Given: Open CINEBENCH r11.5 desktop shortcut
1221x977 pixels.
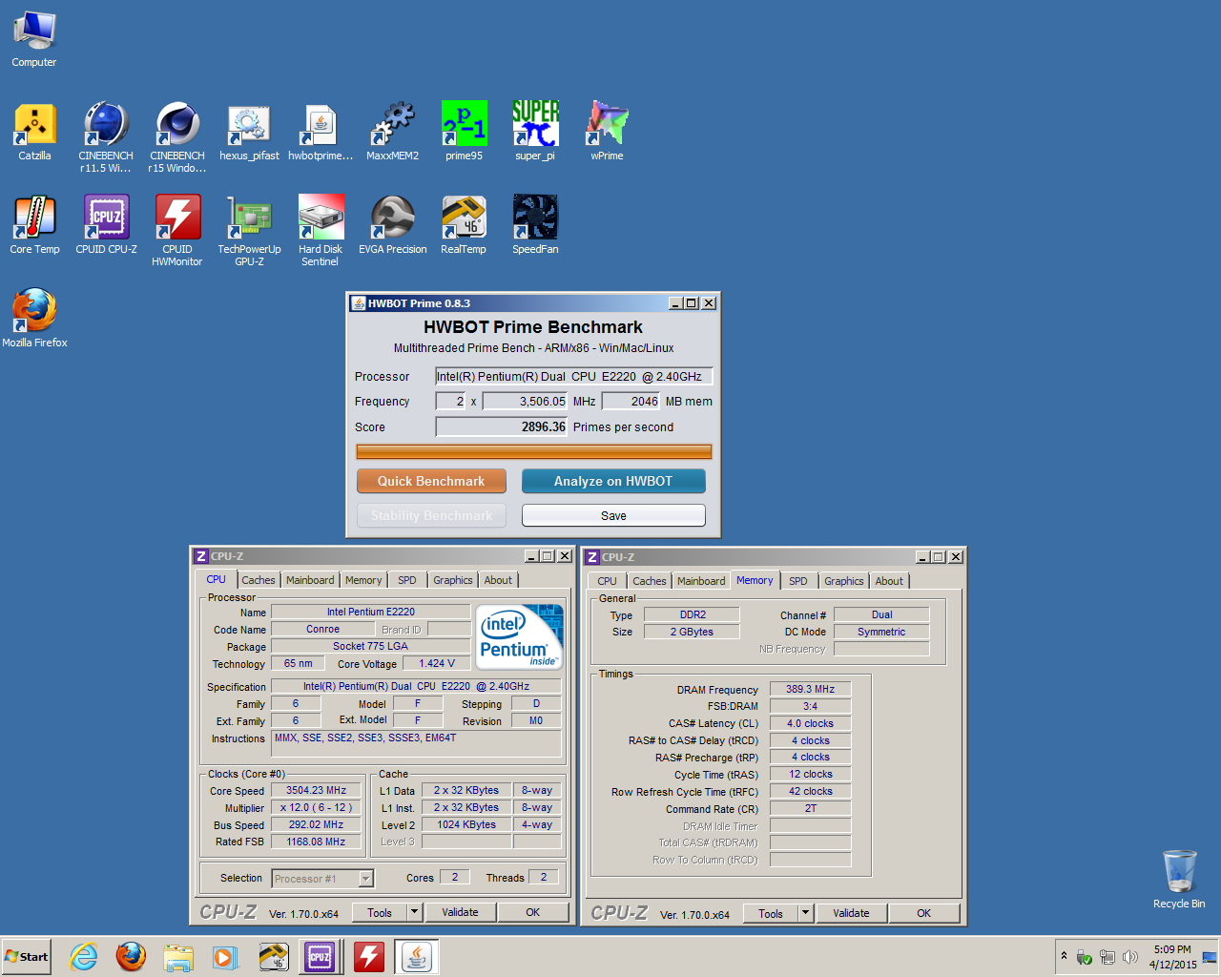Looking at the screenshot, I should coord(106,137).
